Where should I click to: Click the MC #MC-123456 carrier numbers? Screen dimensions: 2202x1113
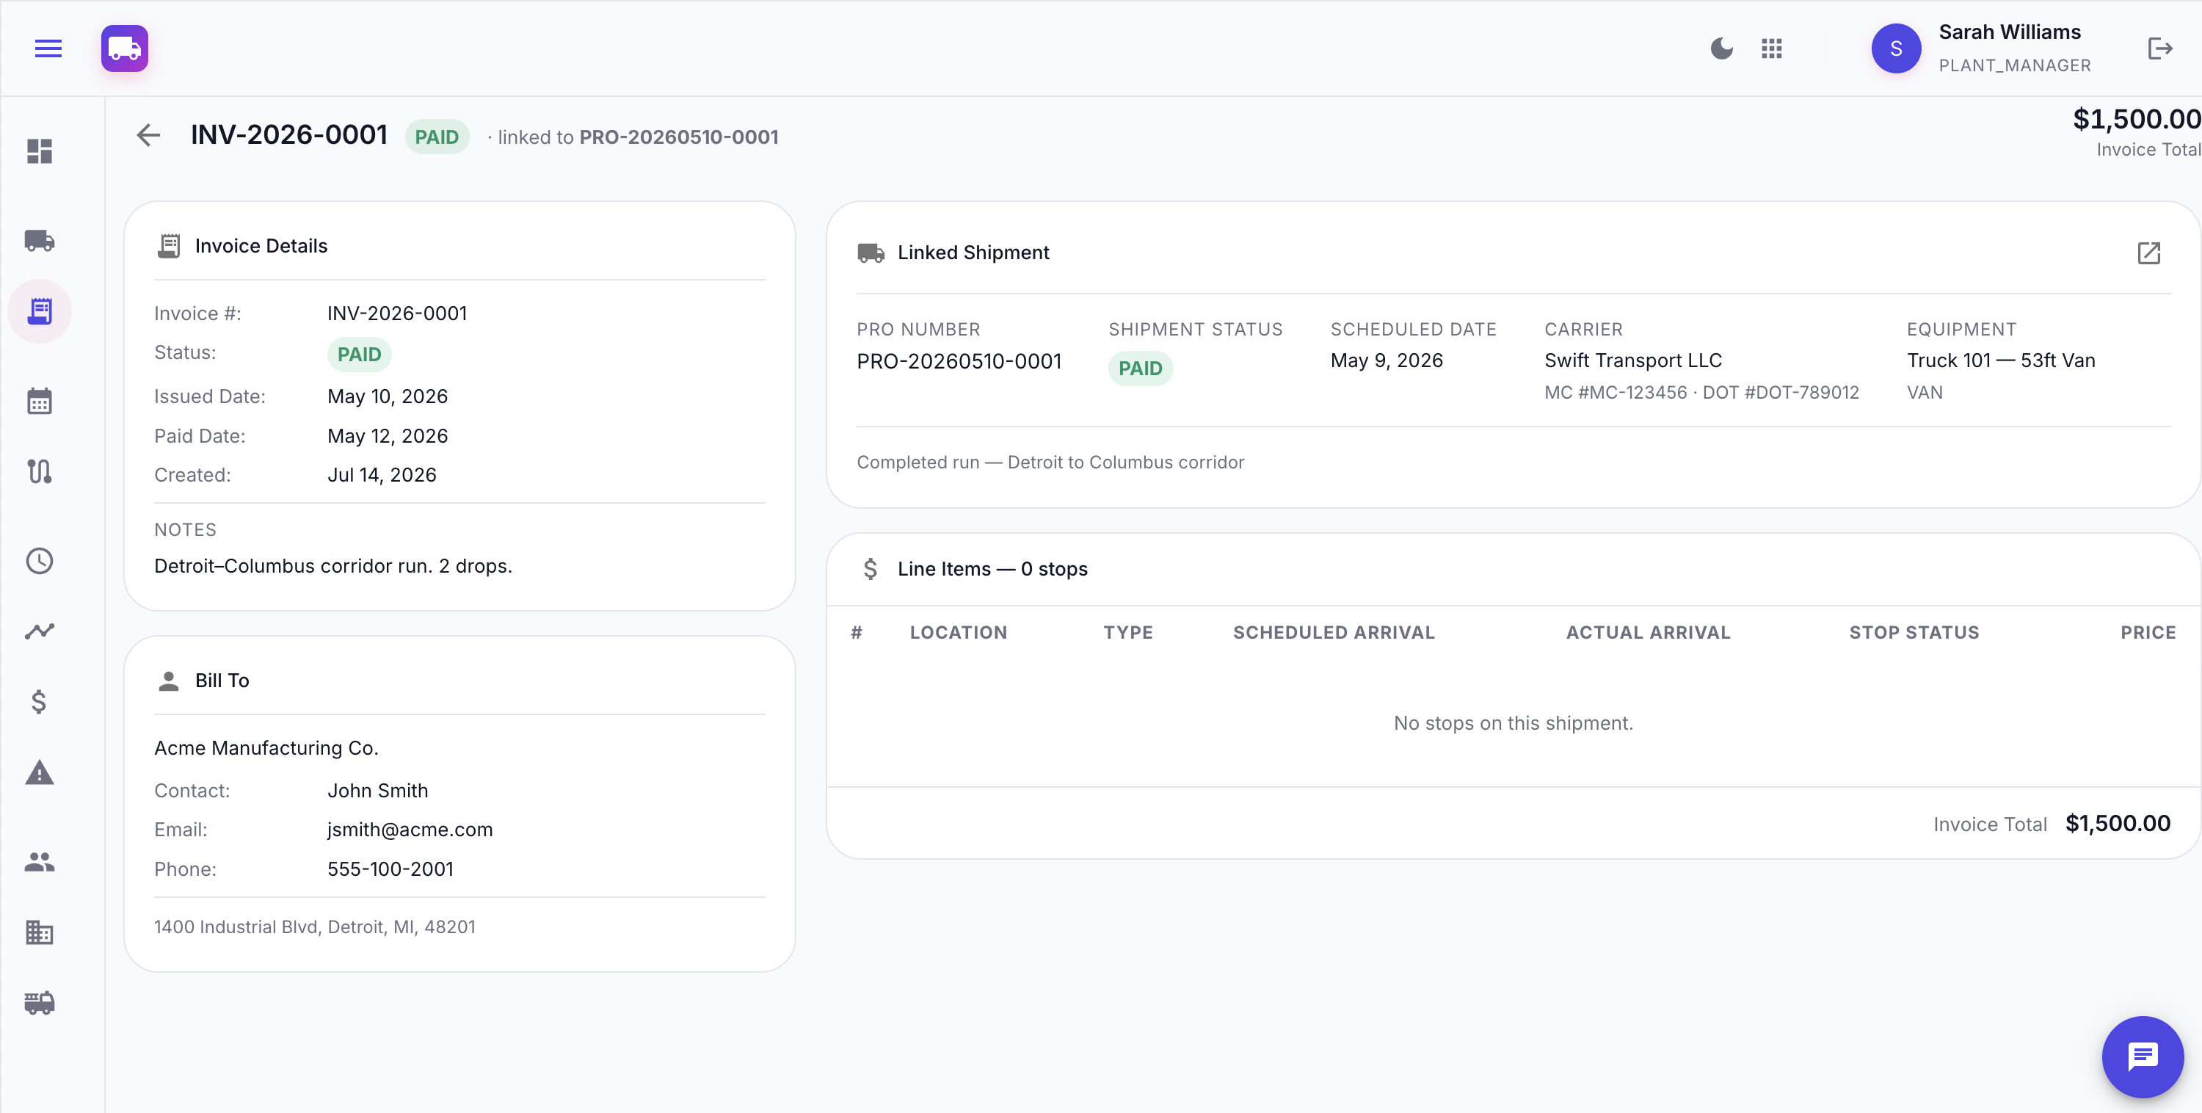click(x=1701, y=392)
